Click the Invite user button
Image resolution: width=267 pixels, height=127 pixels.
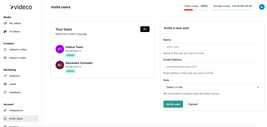tap(173, 104)
